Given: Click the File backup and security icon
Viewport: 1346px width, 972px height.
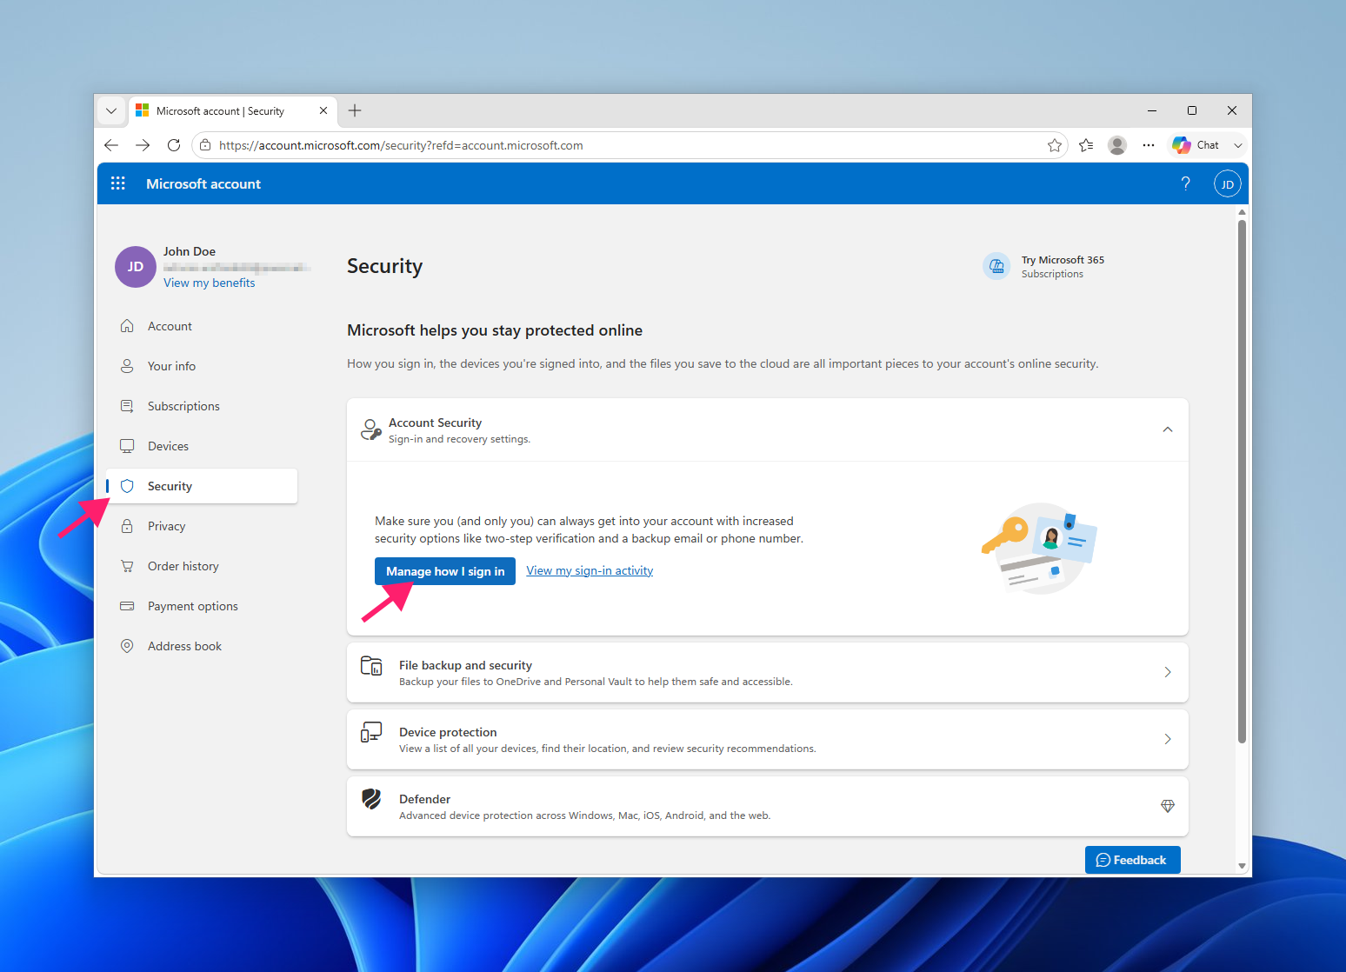Looking at the screenshot, I should (x=371, y=666).
